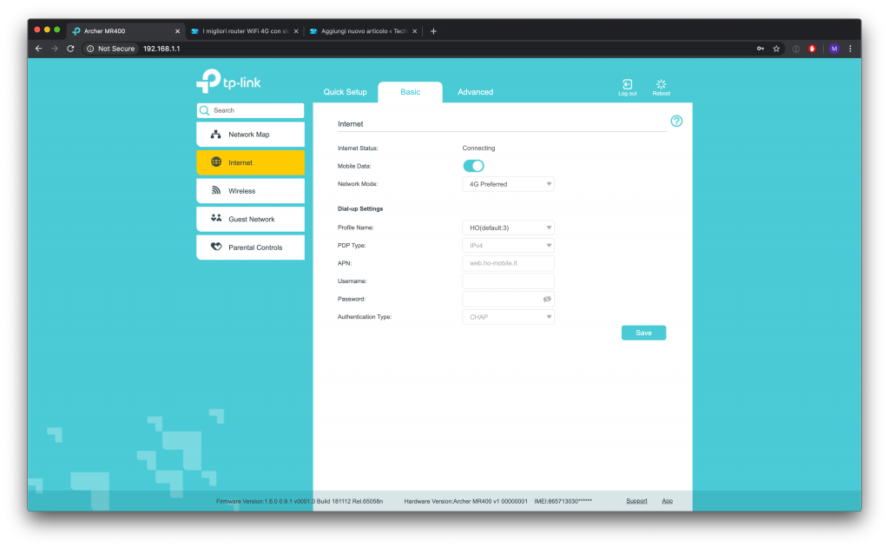Show password using the eye icon

point(547,299)
